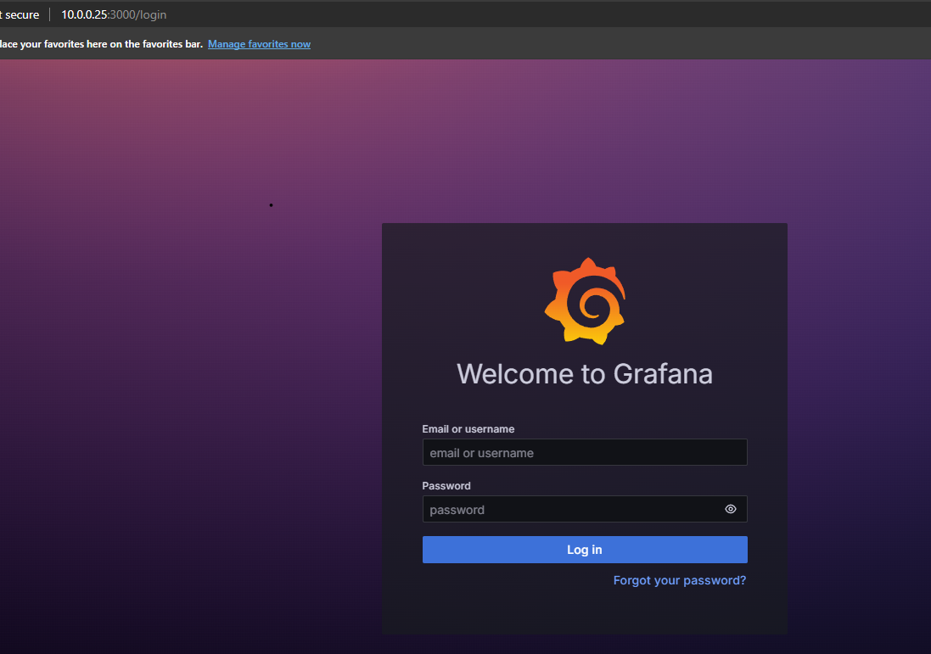Viewport: 931px width, 654px height.
Task: Click inside the password input field
Action: pyautogui.click(x=569, y=509)
